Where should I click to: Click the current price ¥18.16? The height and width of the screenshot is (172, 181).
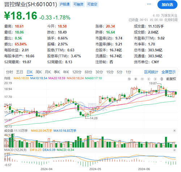[21, 16]
